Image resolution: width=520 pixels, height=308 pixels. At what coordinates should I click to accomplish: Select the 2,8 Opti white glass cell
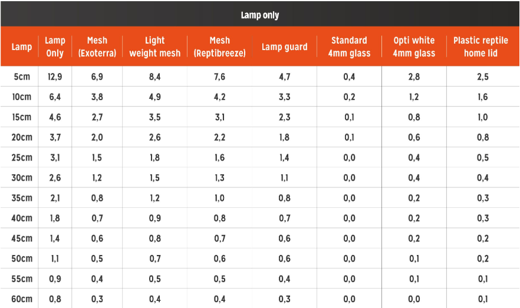(x=414, y=77)
